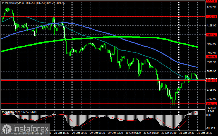Click the 29 Oct 08:30 time label
Image resolution: width=218 pixels, height=136 pixels.
[x=97, y=133]
